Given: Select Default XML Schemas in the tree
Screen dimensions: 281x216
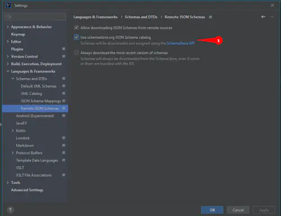Looking at the screenshot, I should click(39, 86).
